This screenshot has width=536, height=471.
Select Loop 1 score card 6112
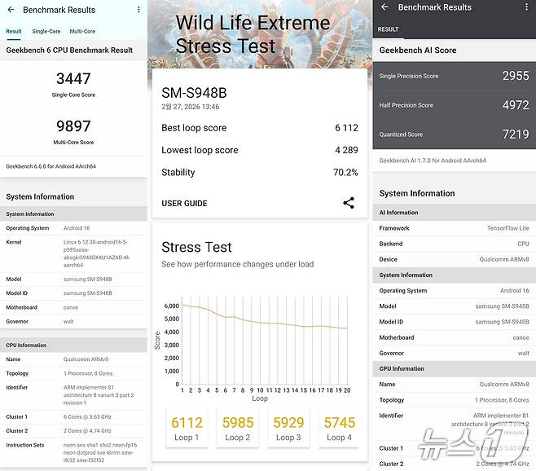click(187, 428)
